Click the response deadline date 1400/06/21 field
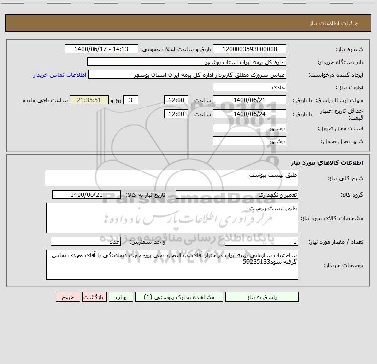 pos(250,100)
